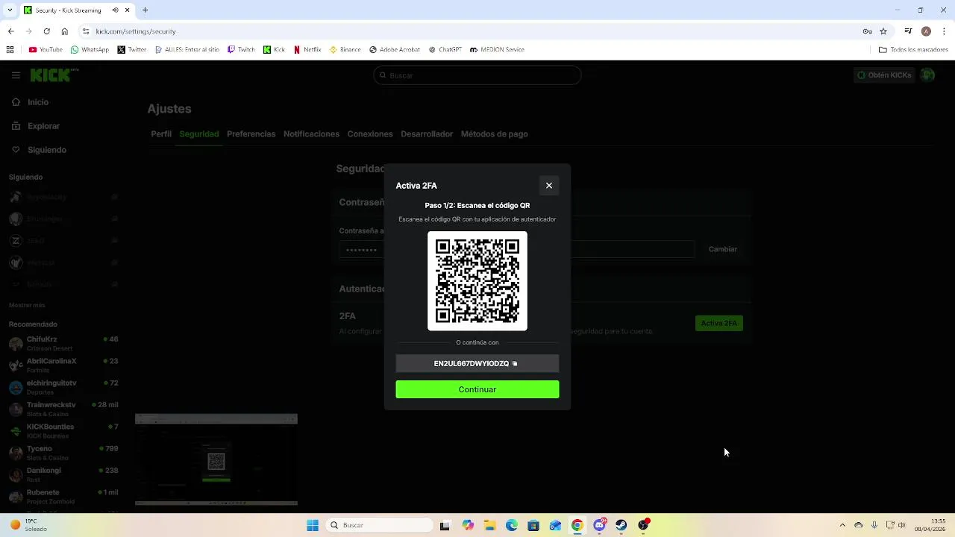
Task: Open the Adobe Acrobat bookmark
Action: click(x=395, y=50)
